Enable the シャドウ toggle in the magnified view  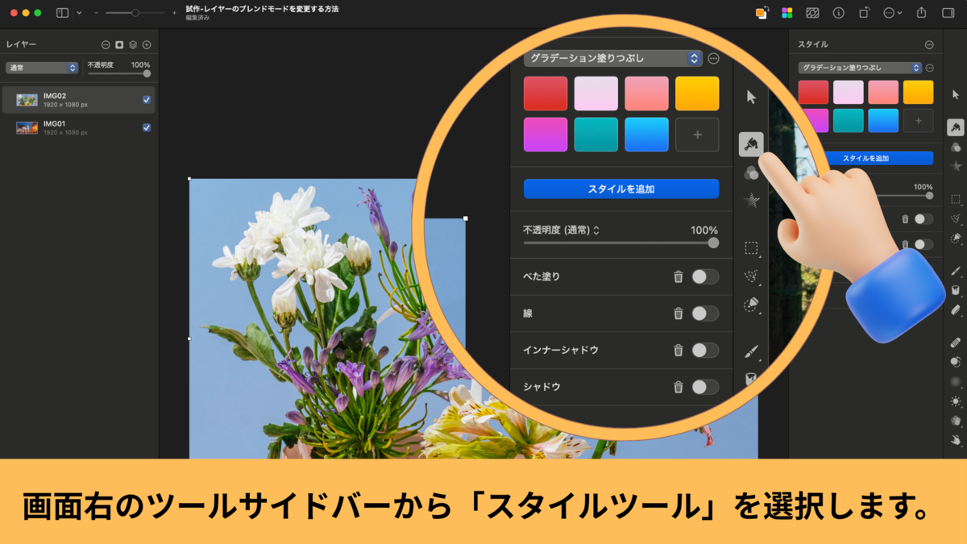click(705, 387)
